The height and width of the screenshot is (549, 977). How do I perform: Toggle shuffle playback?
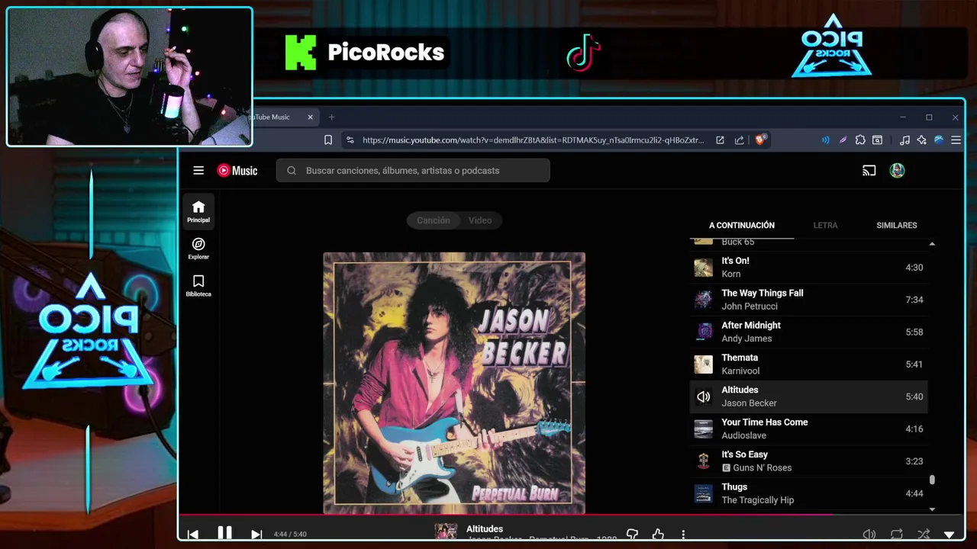(924, 535)
